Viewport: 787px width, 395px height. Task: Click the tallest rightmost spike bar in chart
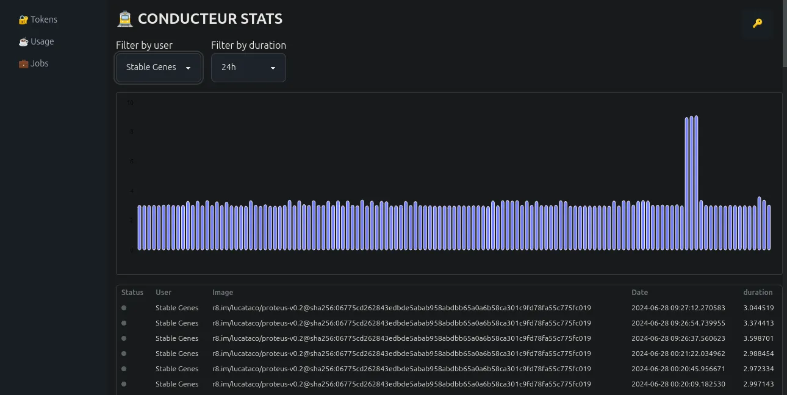pos(696,183)
